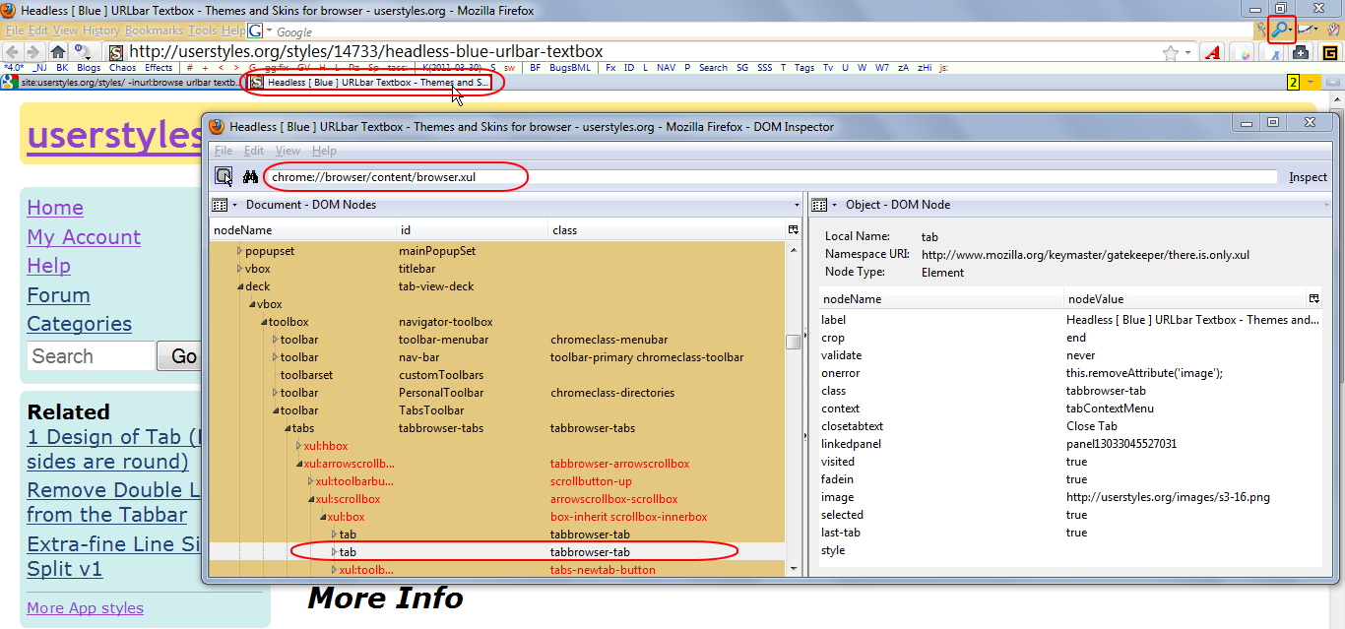
Task: Switch to the site:userstyles.org search tab
Action: click(x=122, y=83)
